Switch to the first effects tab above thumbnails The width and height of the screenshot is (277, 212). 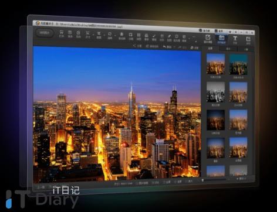tap(210, 48)
